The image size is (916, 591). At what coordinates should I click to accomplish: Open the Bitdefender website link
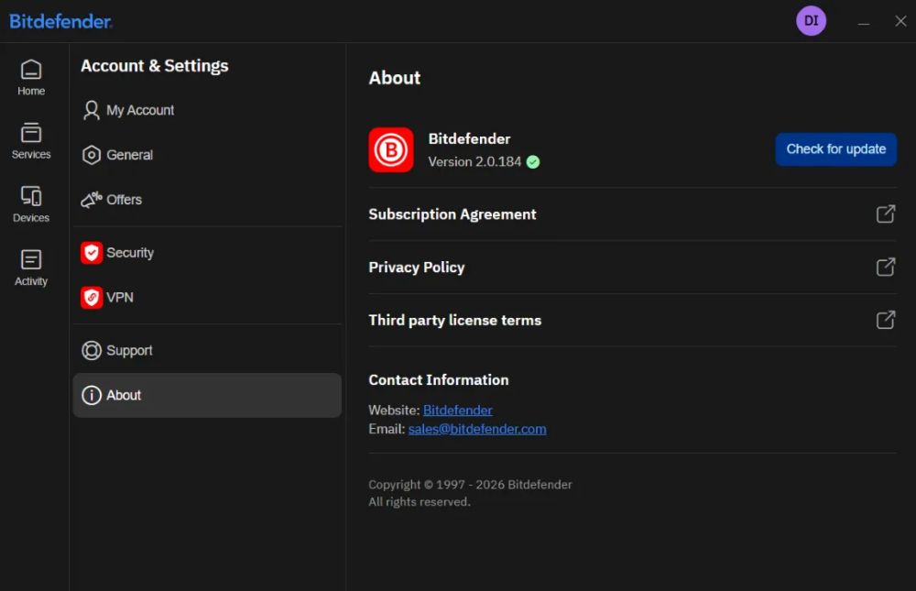457,410
